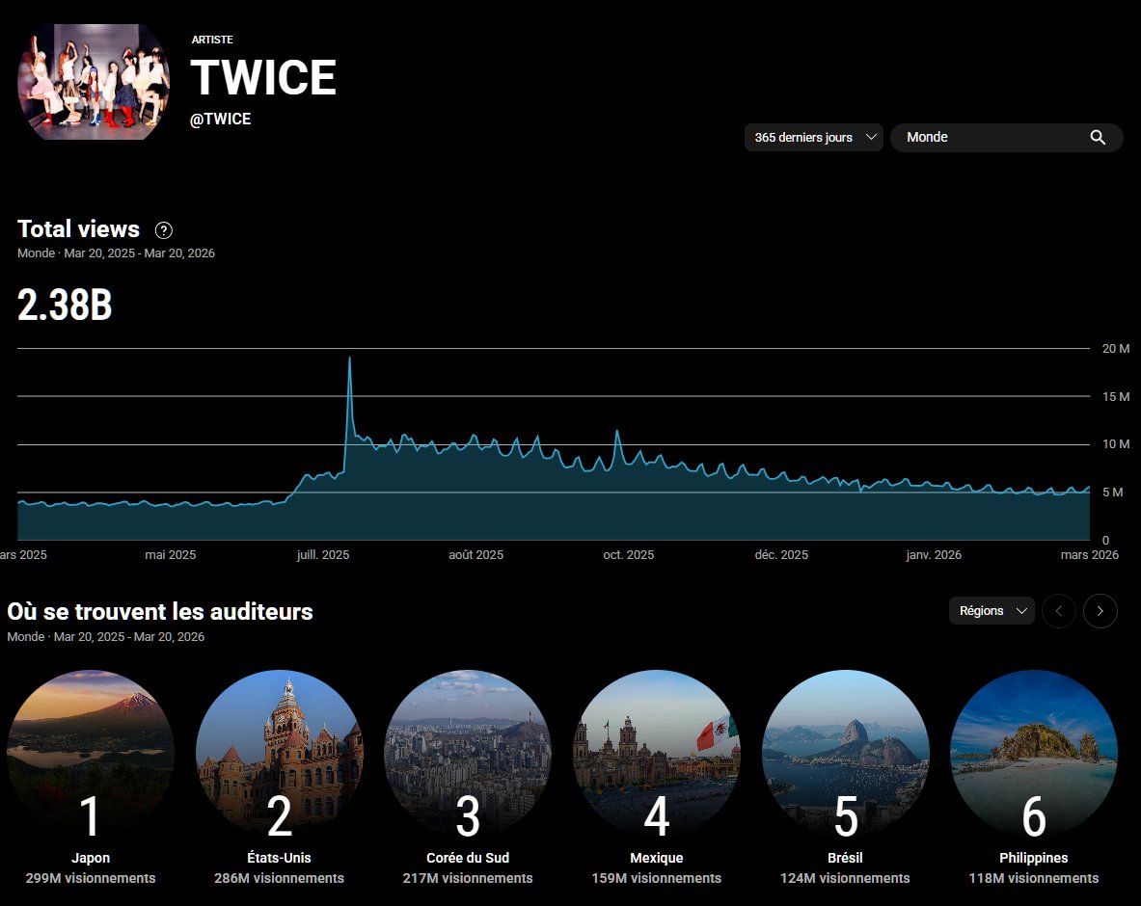
Task: Click the 2.38B total views figure
Action: tap(65, 305)
